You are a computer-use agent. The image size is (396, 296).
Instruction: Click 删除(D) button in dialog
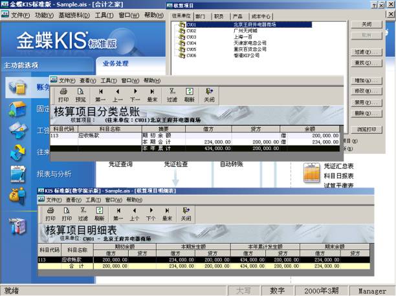(366, 113)
